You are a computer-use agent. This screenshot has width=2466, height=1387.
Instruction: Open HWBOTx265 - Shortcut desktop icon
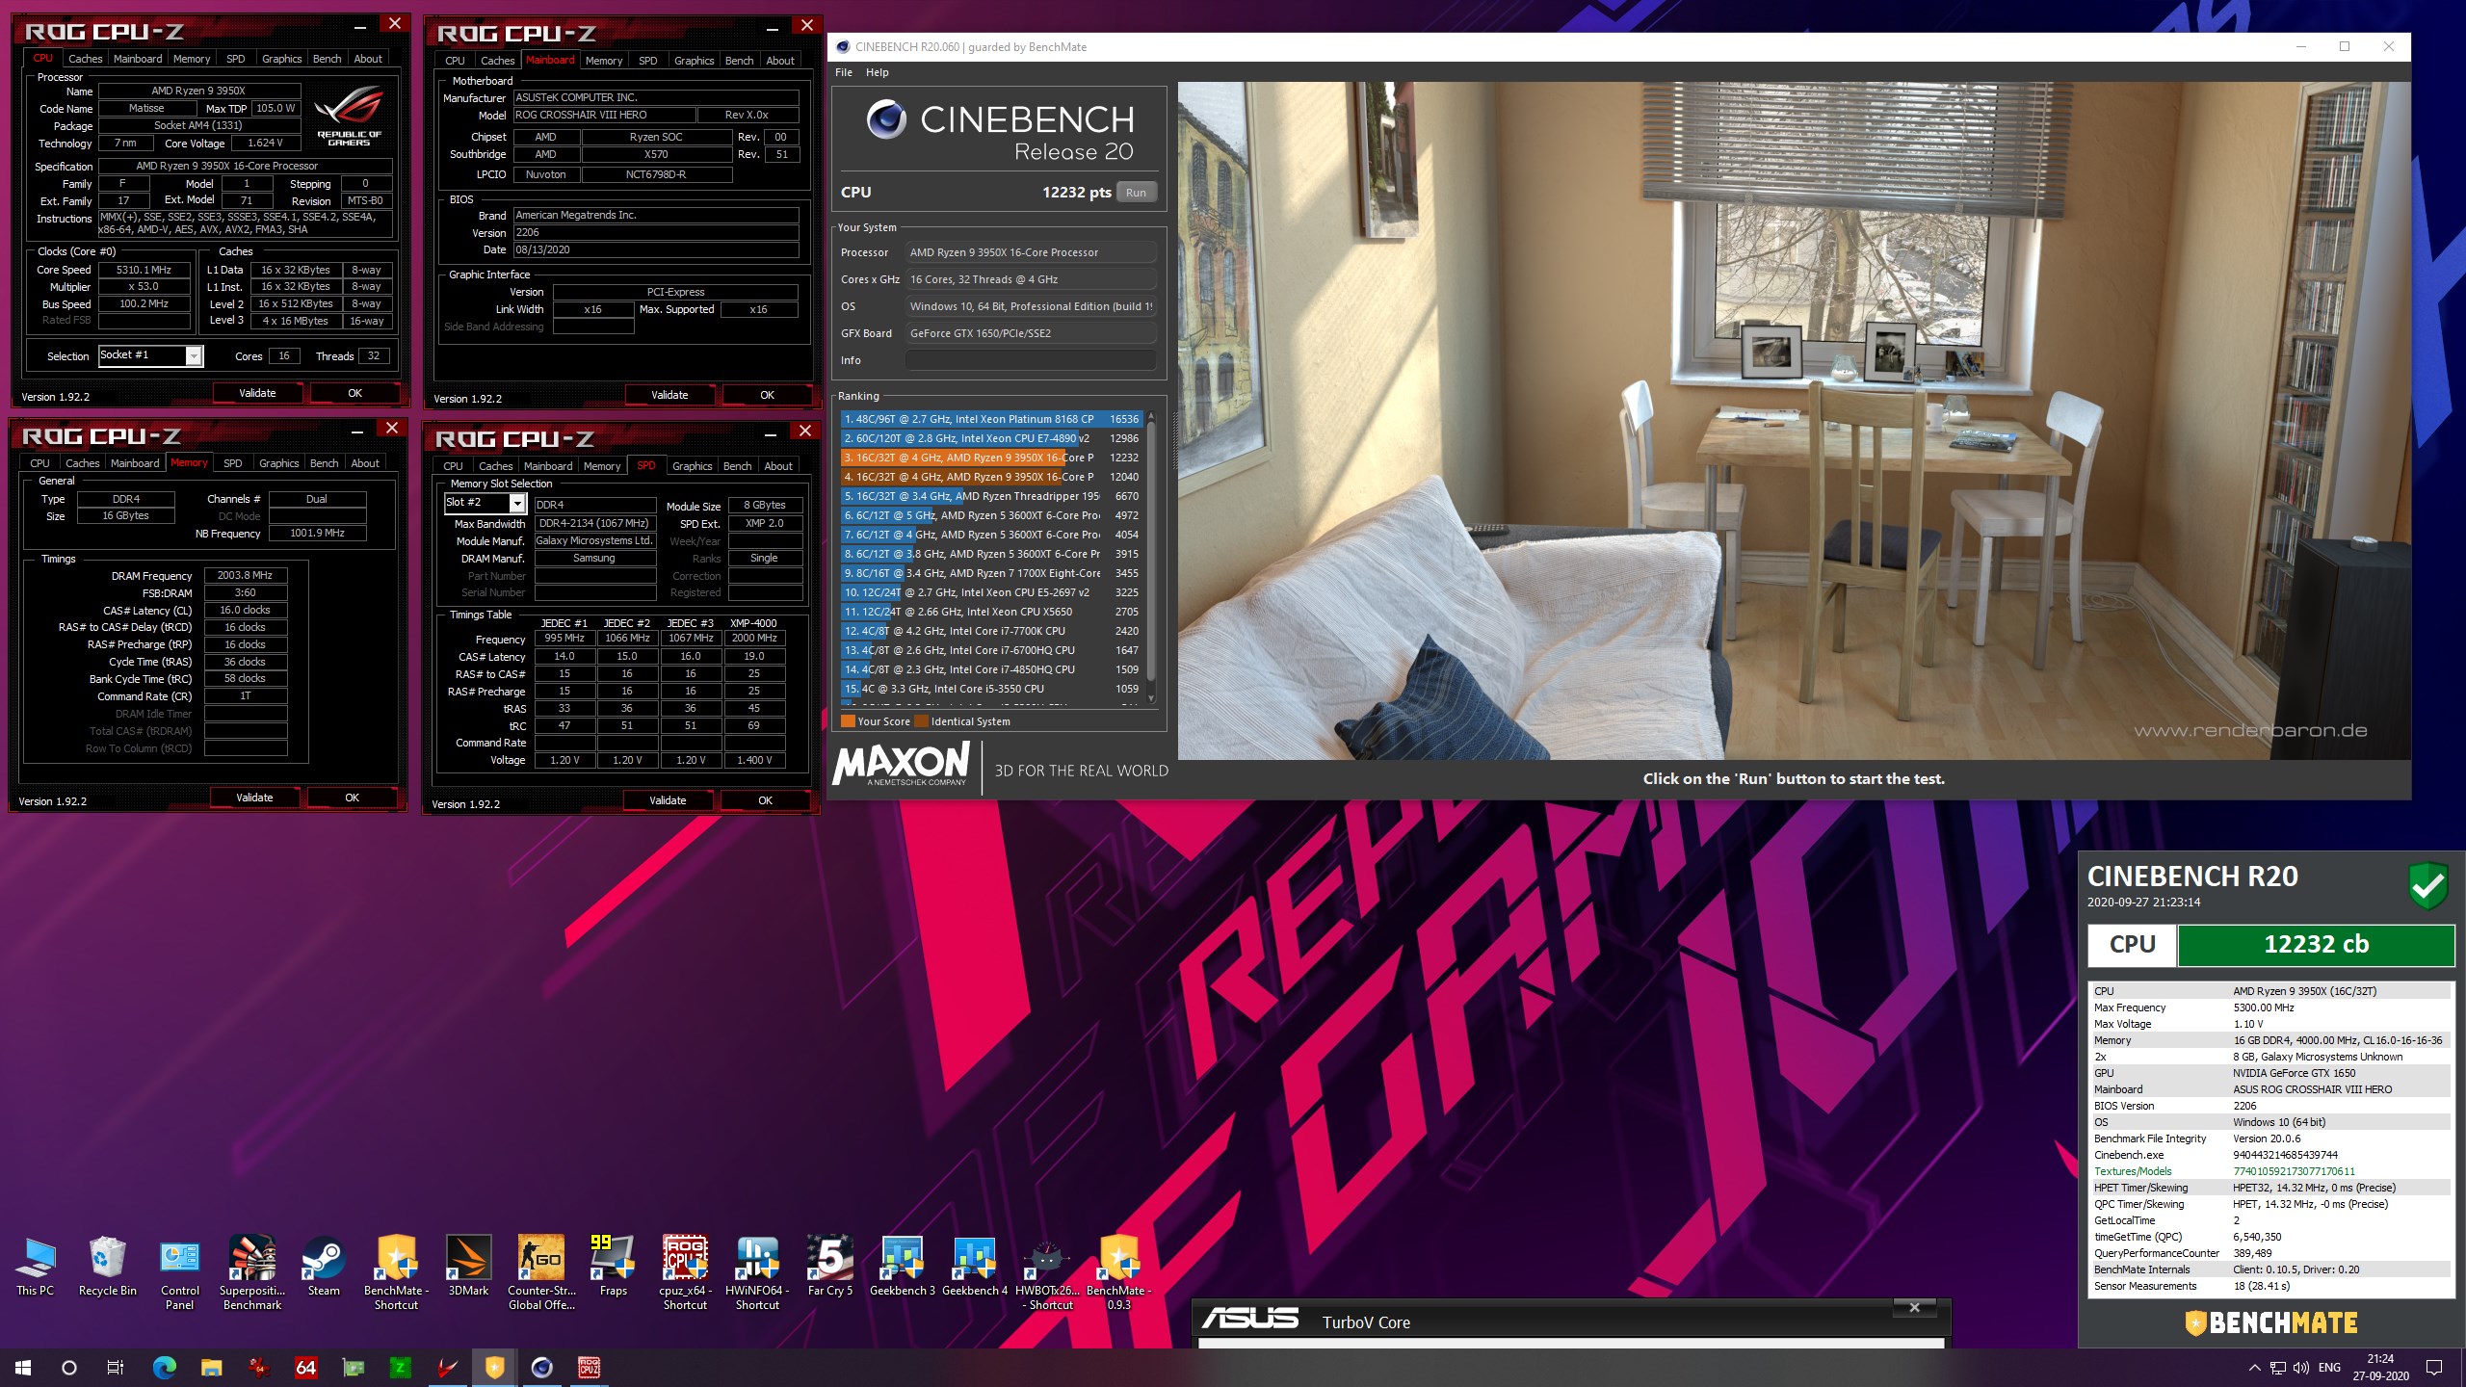pos(1047,1273)
